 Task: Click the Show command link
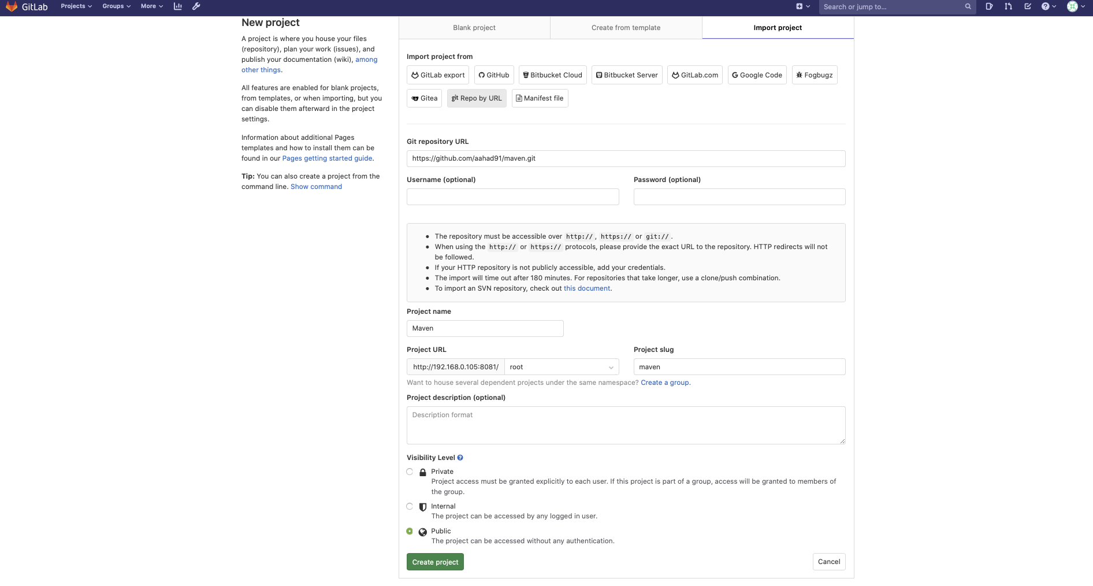point(316,187)
